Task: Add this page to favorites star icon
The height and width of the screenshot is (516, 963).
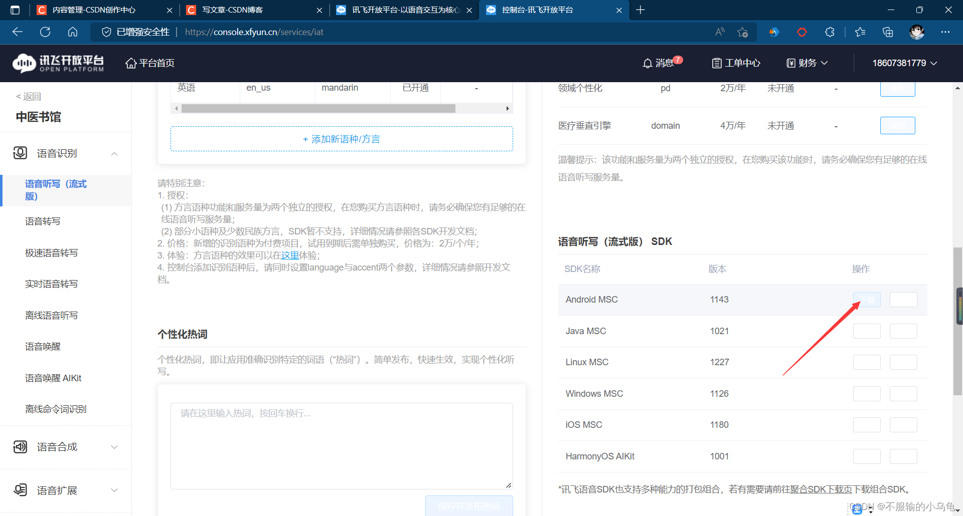Action: [743, 32]
